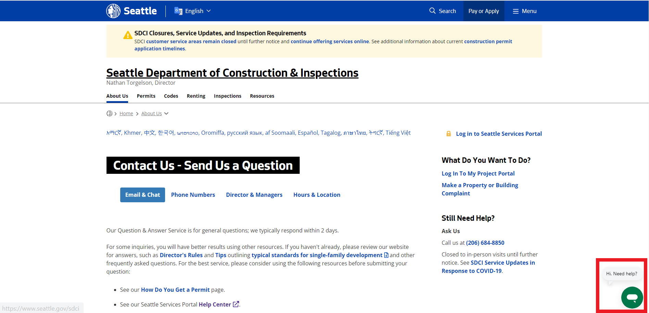Screen dimensions: 649x313
Task: Select the Renting navigation tab
Action: pyautogui.click(x=196, y=96)
